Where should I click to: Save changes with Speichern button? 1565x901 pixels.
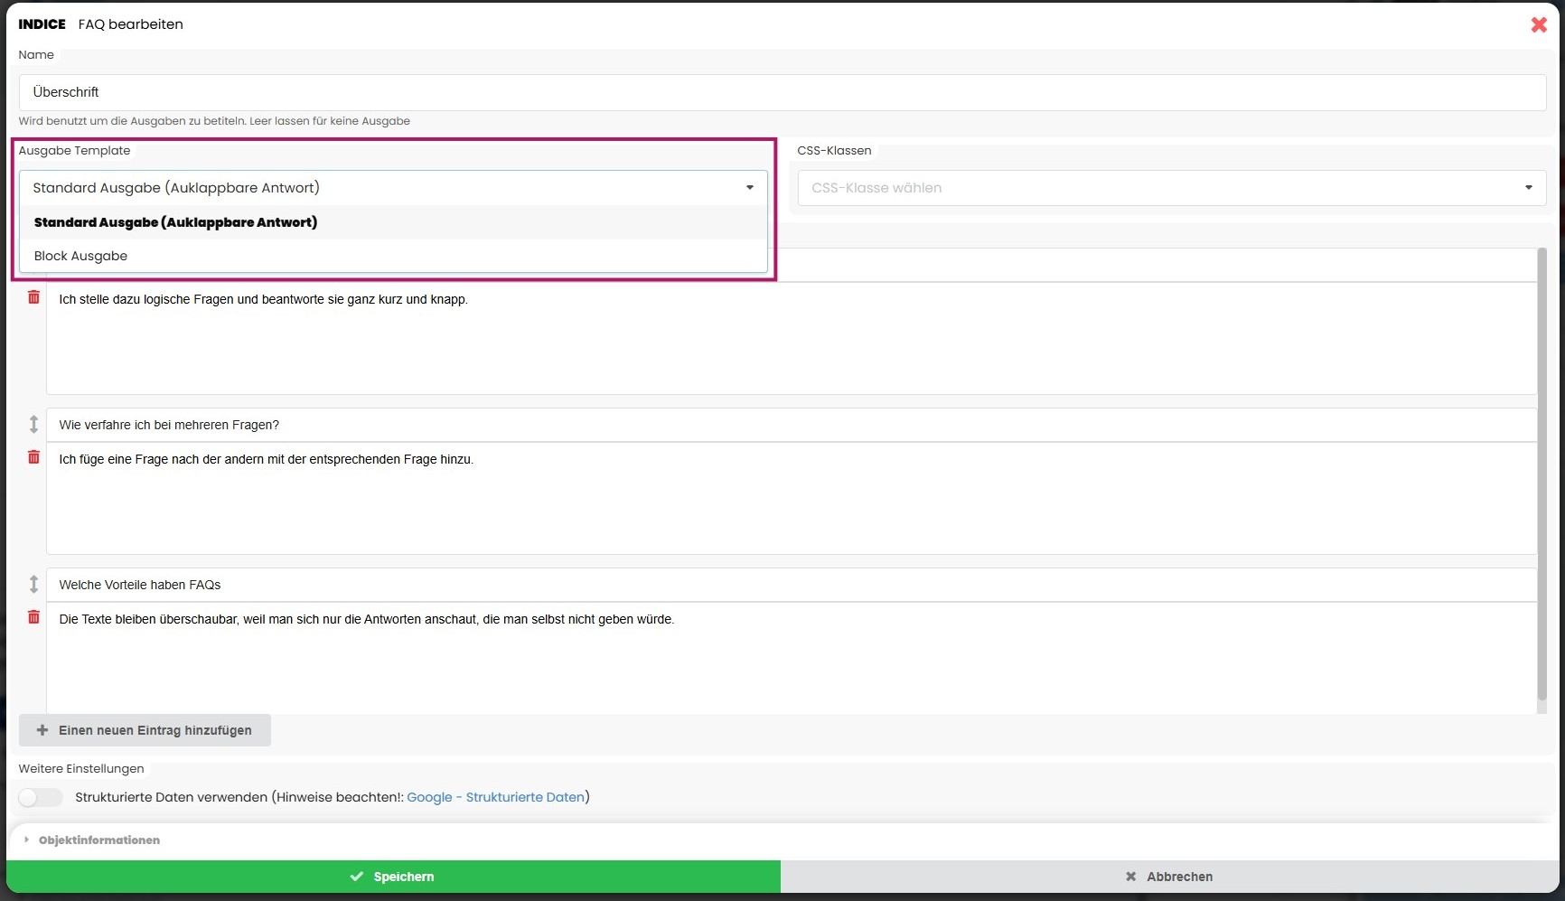(393, 877)
